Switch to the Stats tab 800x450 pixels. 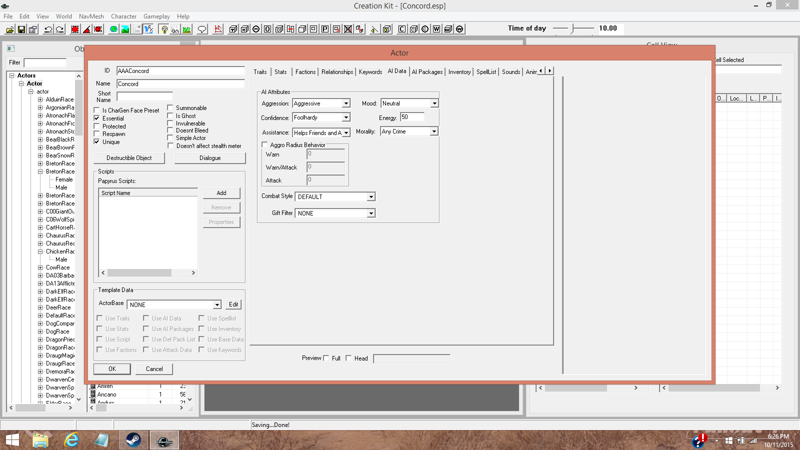coord(280,72)
